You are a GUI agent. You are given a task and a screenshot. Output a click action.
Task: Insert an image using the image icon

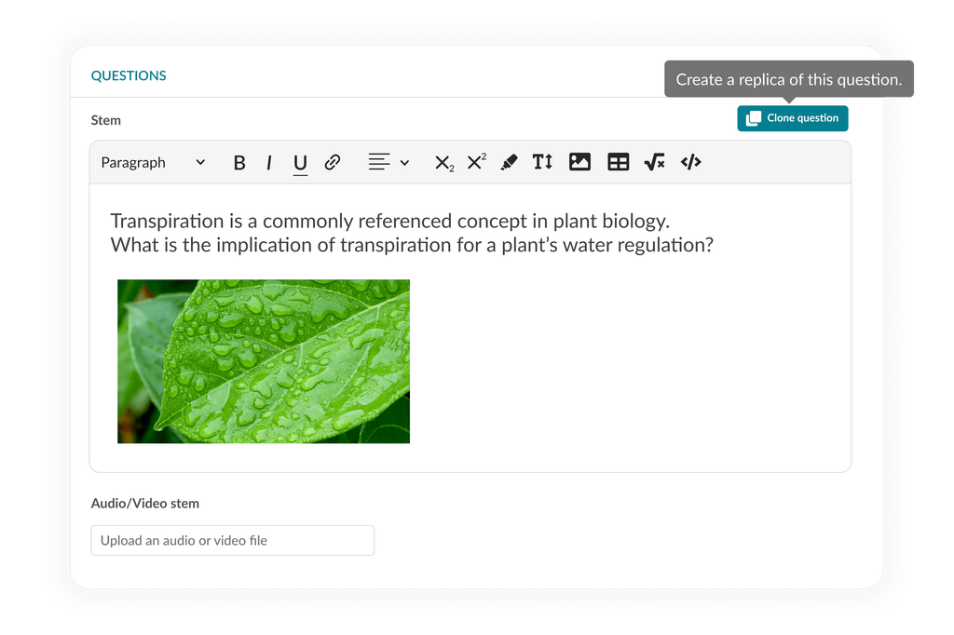point(580,162)
